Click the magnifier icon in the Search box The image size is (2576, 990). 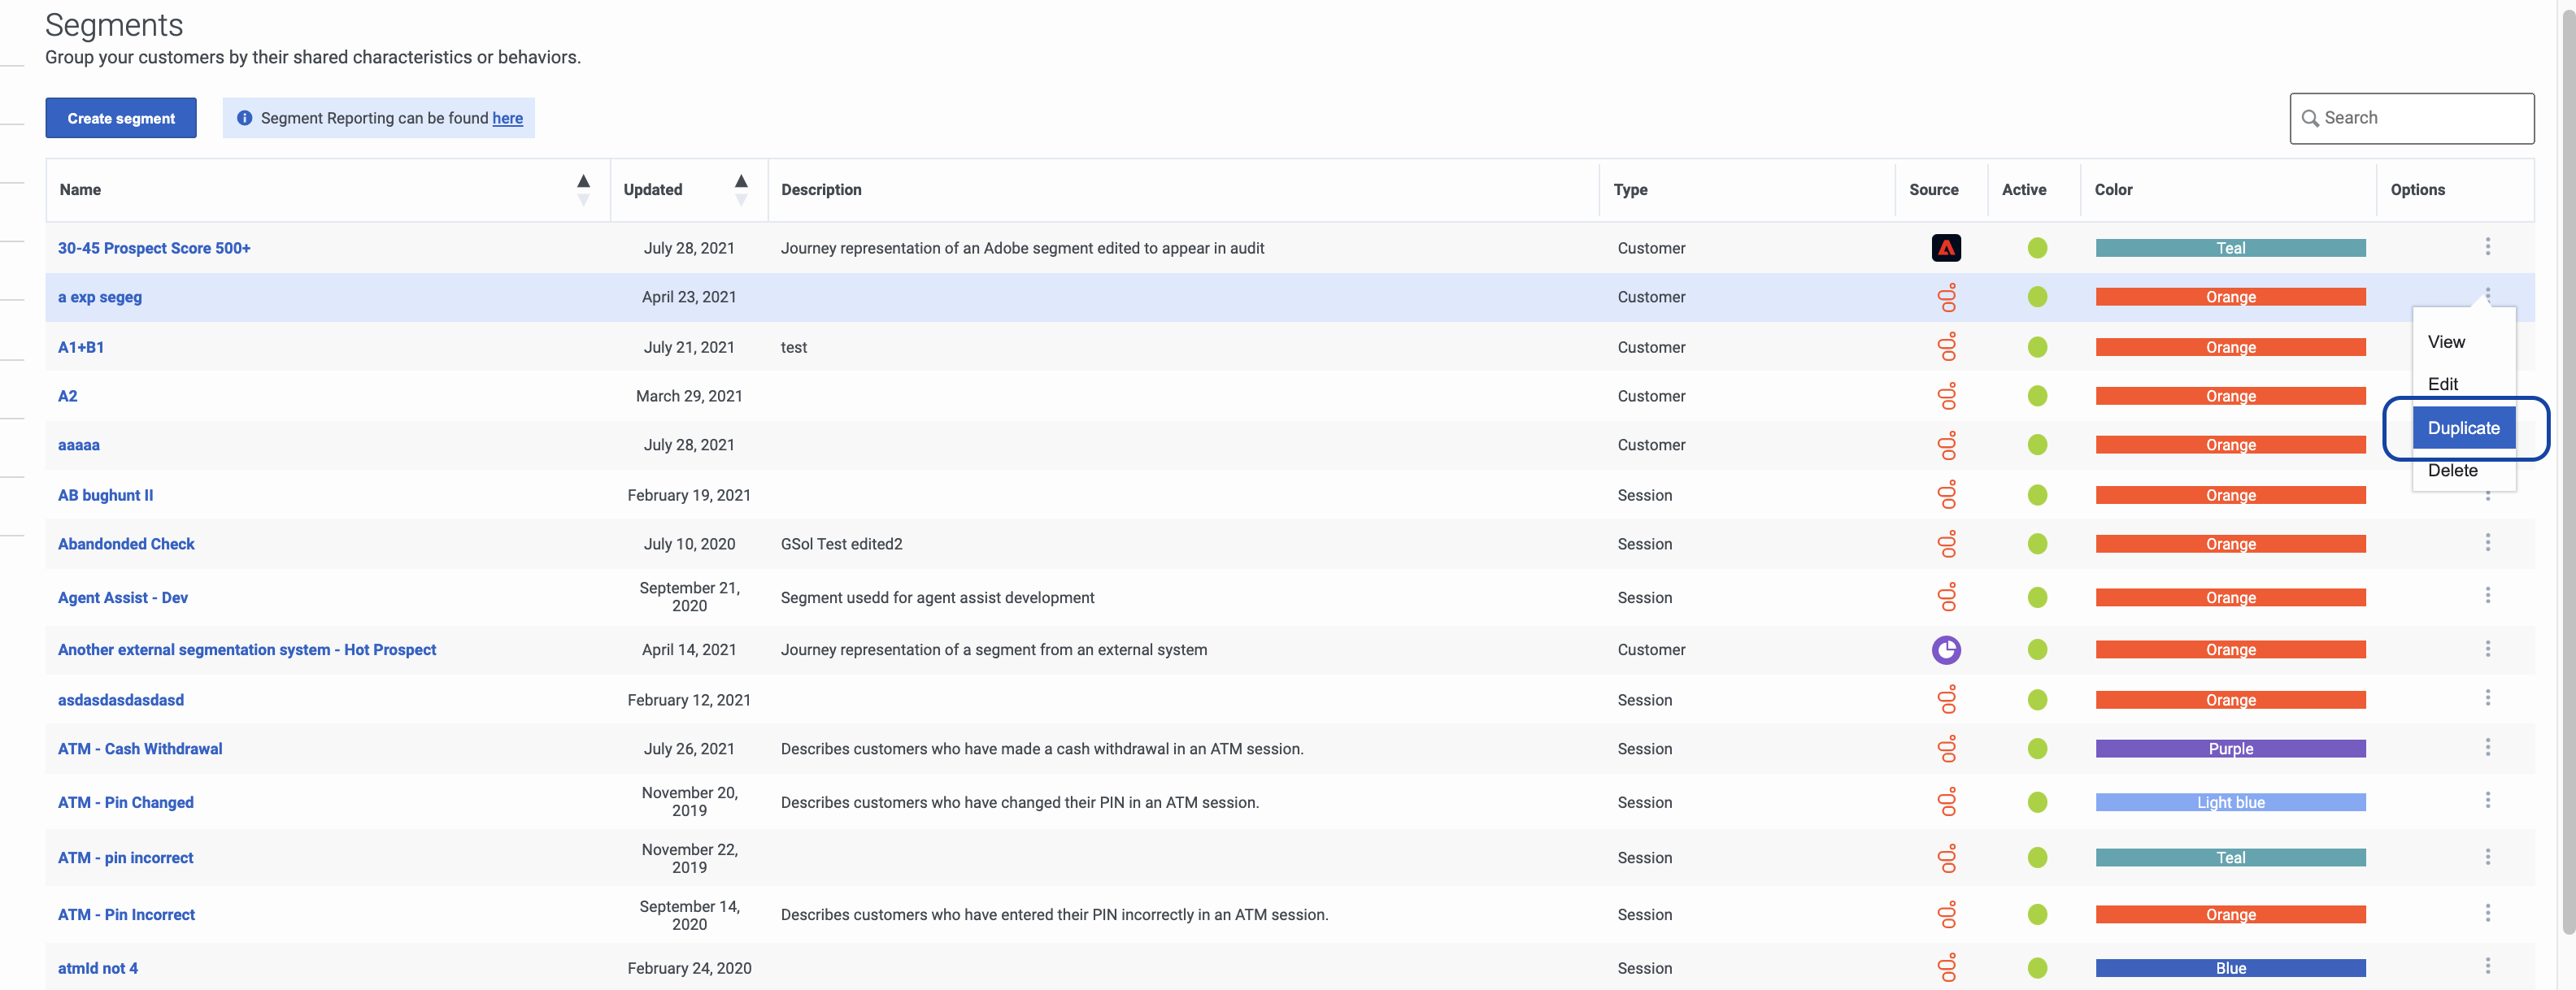click(2309, 118)
